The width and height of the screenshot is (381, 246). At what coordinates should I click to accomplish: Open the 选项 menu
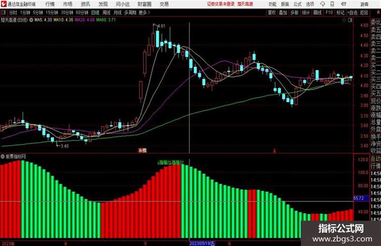click(310, 4)
